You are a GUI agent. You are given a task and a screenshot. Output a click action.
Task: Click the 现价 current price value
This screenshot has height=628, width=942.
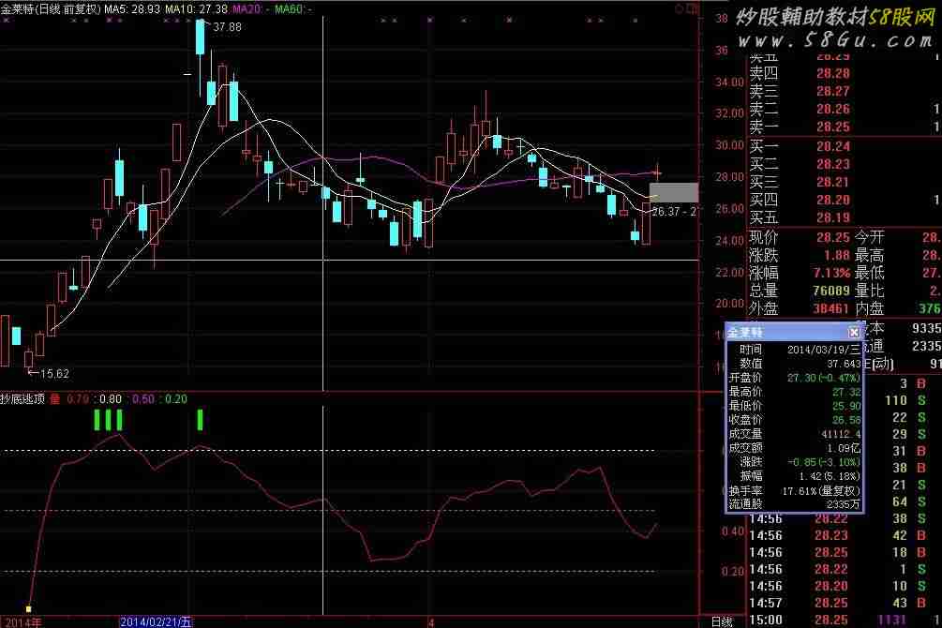tap(832, 238)
